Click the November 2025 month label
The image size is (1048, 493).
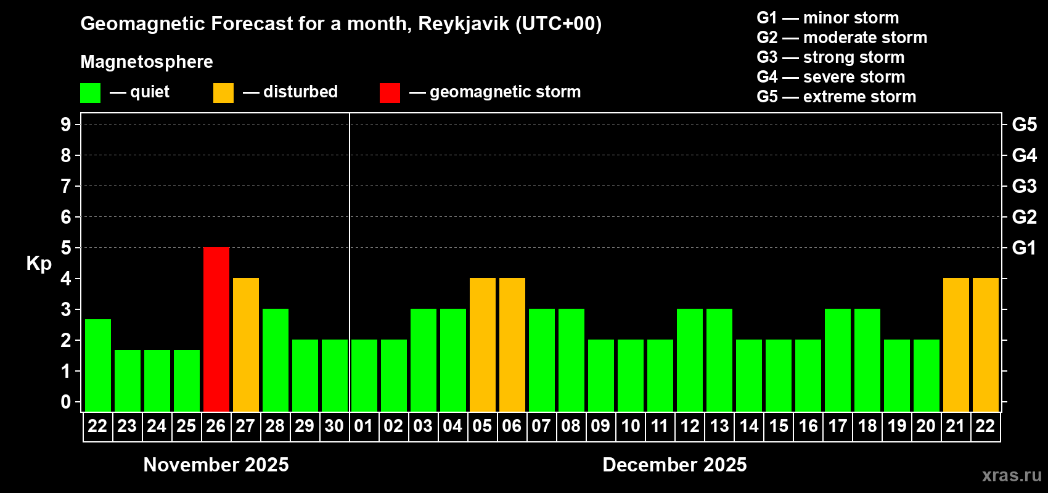pos(216,465)
